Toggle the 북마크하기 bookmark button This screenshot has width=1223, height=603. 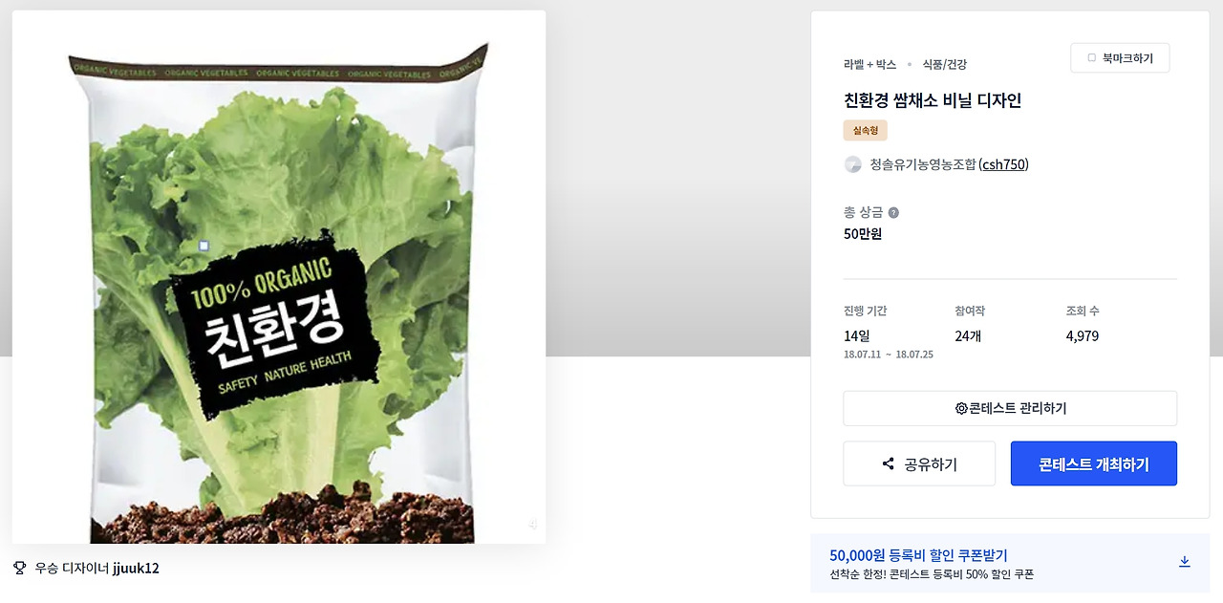click(x=1120, y=58)
